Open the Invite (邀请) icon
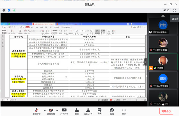 77,111
